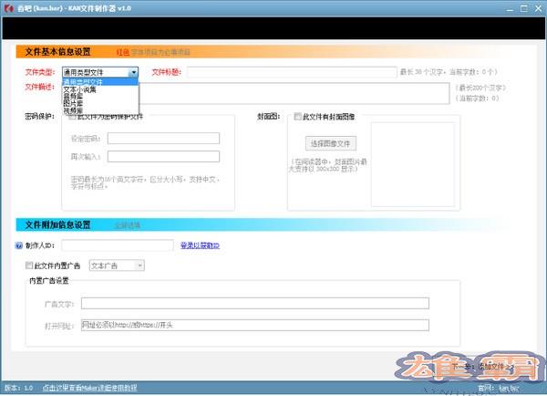Select 通用类型文件 highlighted list option
The height and width of the screenshot is (396, 547).
(x=100, y=82)
